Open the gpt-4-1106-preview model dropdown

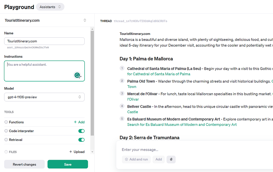44,97
